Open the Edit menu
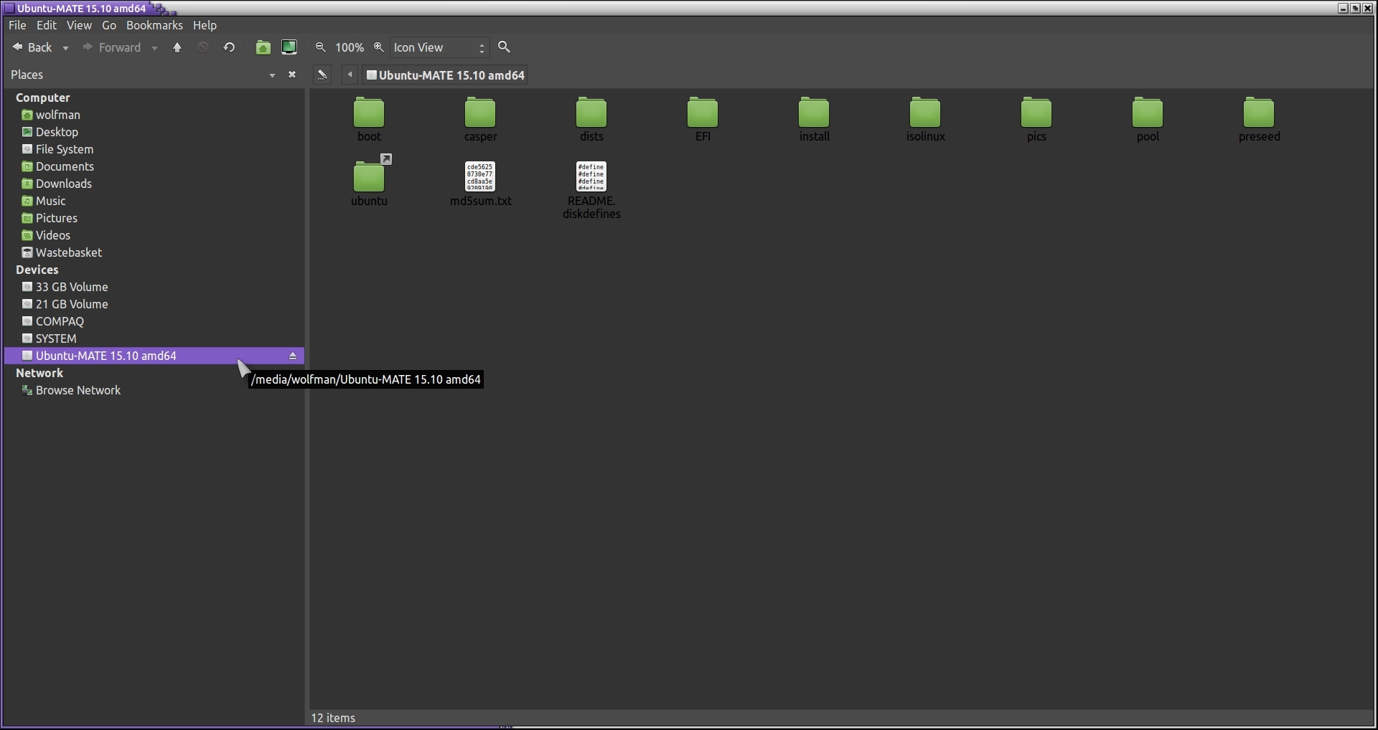This screenshot has width=1378, height=730. [46, 25]
